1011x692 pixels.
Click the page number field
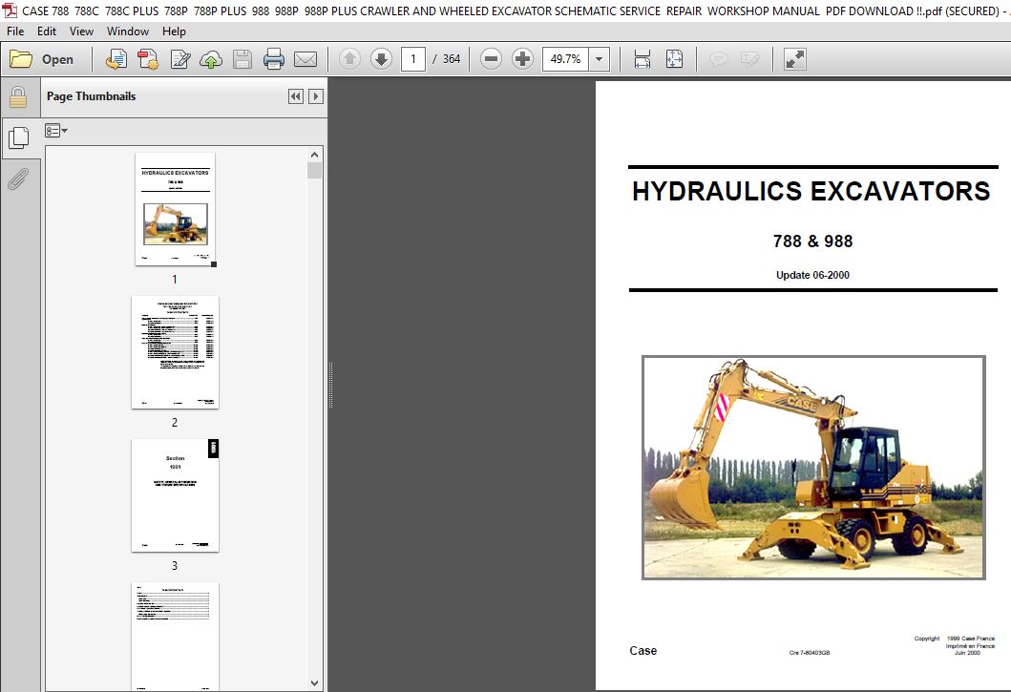(x=413, y=59)
